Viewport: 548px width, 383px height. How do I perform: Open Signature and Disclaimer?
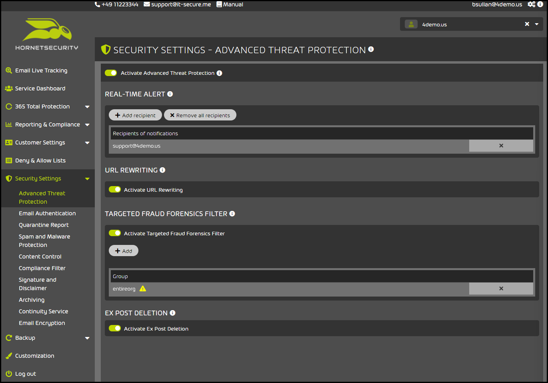[x=38, y=284]
